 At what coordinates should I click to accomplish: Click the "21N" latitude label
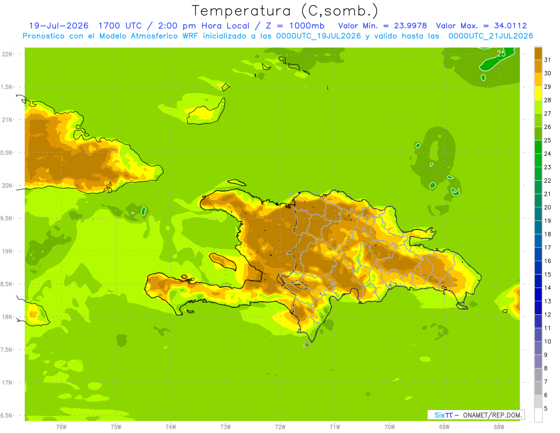click(x=7, y=120)
